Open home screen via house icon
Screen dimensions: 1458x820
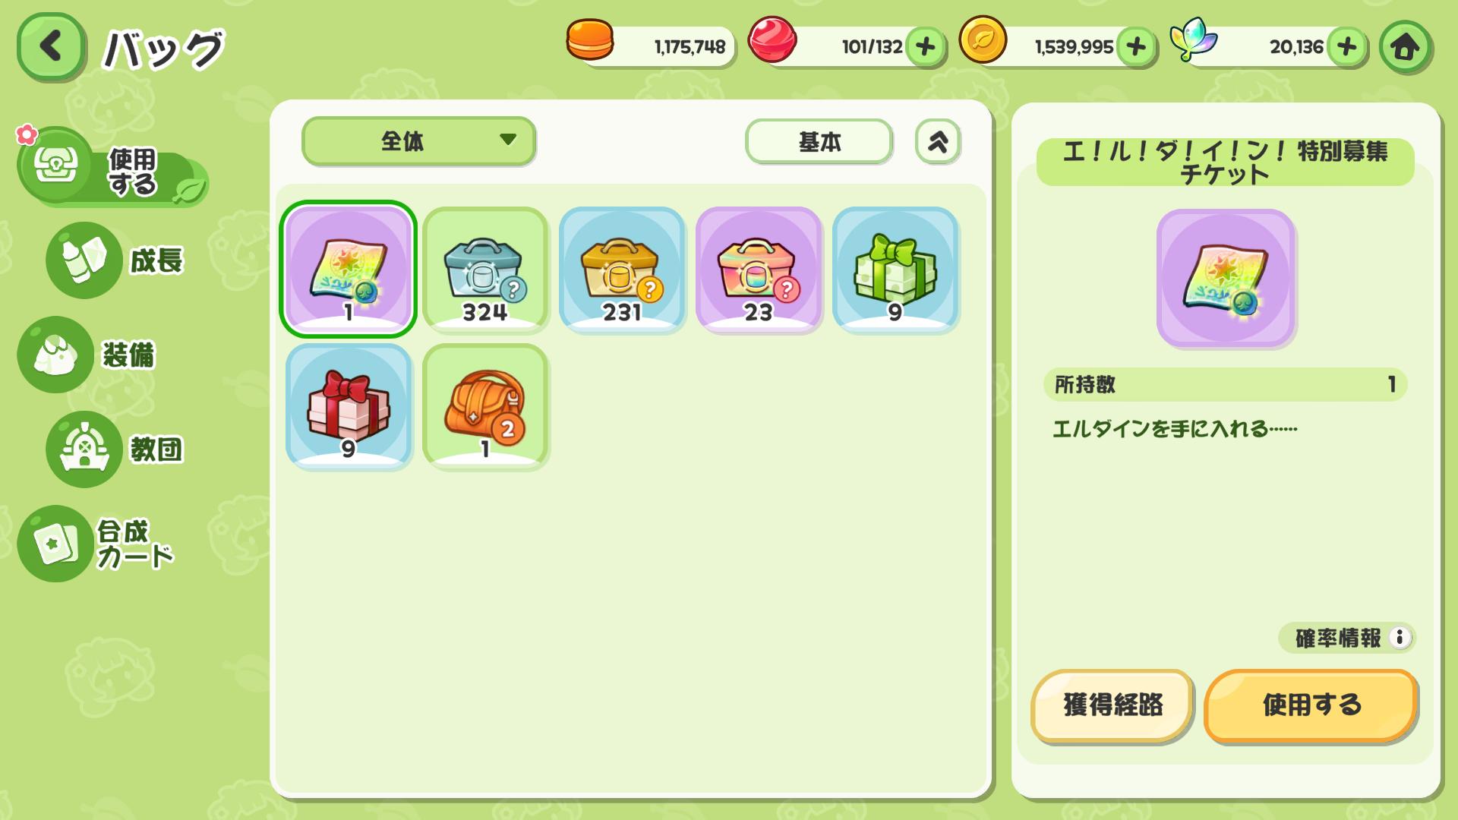pos(1405,47)
